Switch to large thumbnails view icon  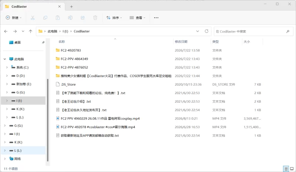(x=292, y=169)
